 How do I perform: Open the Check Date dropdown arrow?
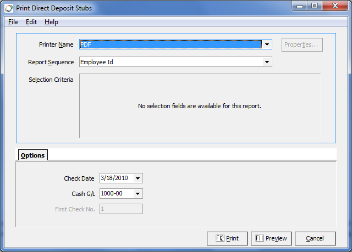click(137, 178)
